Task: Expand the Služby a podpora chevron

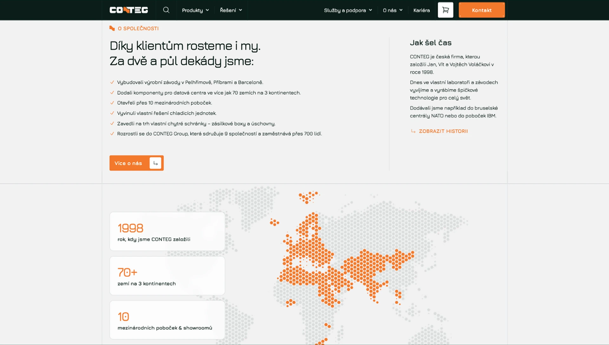Action: click(x=370, y=10)
